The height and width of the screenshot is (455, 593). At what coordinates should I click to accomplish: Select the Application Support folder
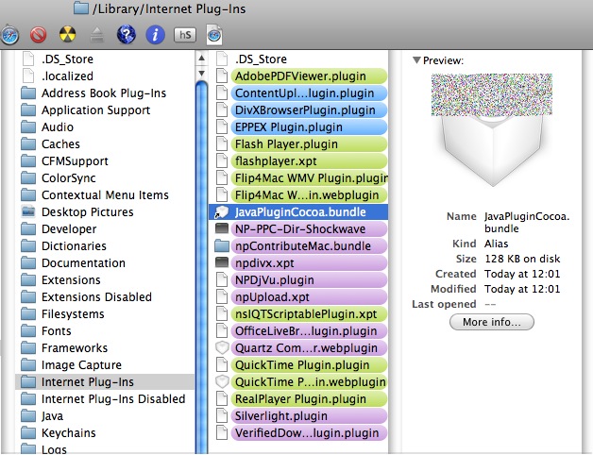[105, 110]
